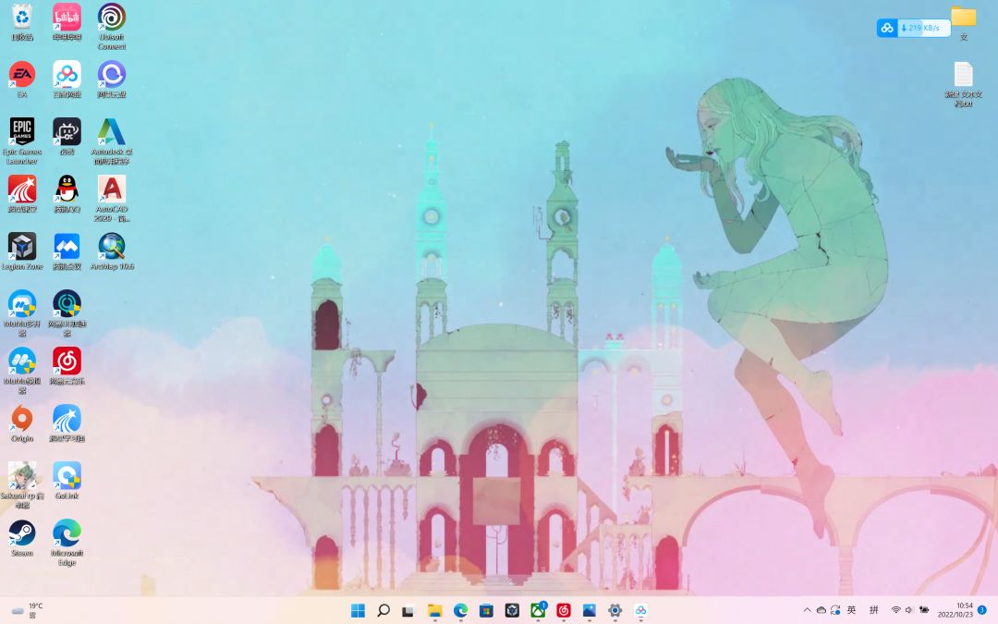Click the battery status tray icon
This screenshot has width=998, height=624.
click(x=924, y=610)
